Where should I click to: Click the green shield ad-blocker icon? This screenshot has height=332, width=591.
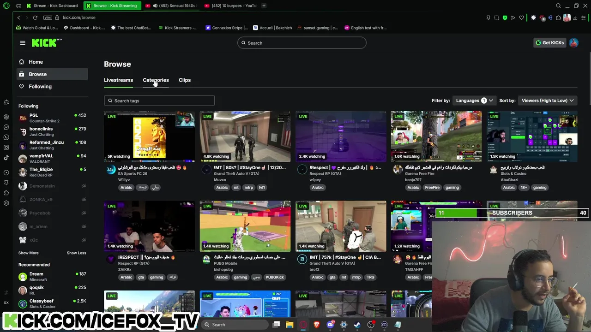[x=505, y=18]
